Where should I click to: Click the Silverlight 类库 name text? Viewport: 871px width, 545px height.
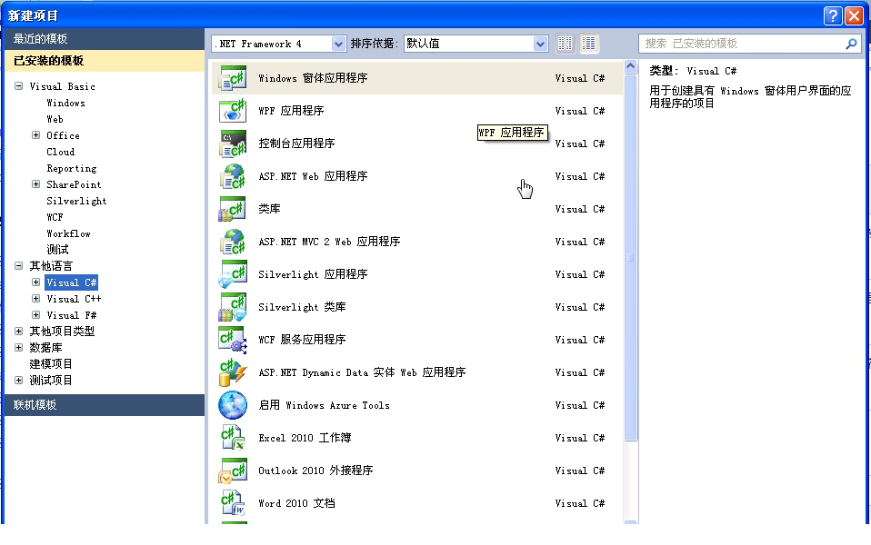pos(302,307)
